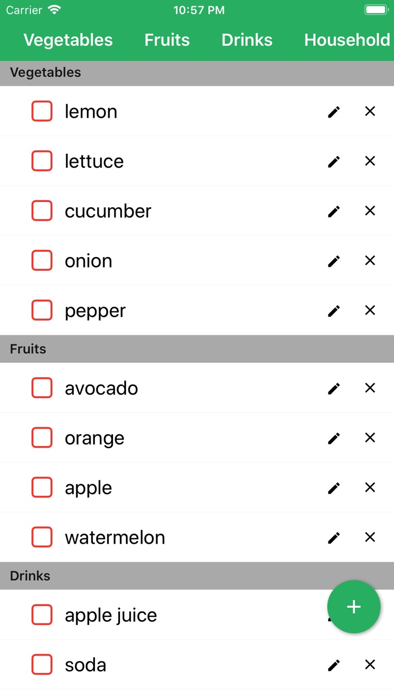This screenshot has width=394, height=700.
Task: Select the Household tab
Action: coord(347,40)
